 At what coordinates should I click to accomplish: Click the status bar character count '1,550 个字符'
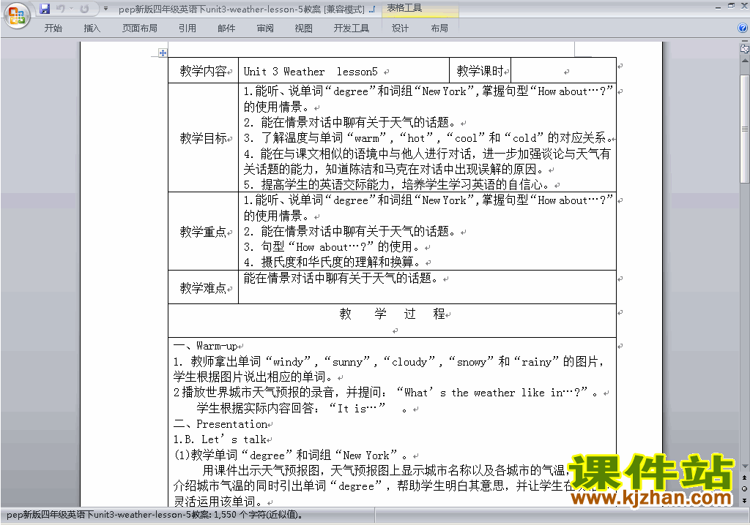pos(258,515)
